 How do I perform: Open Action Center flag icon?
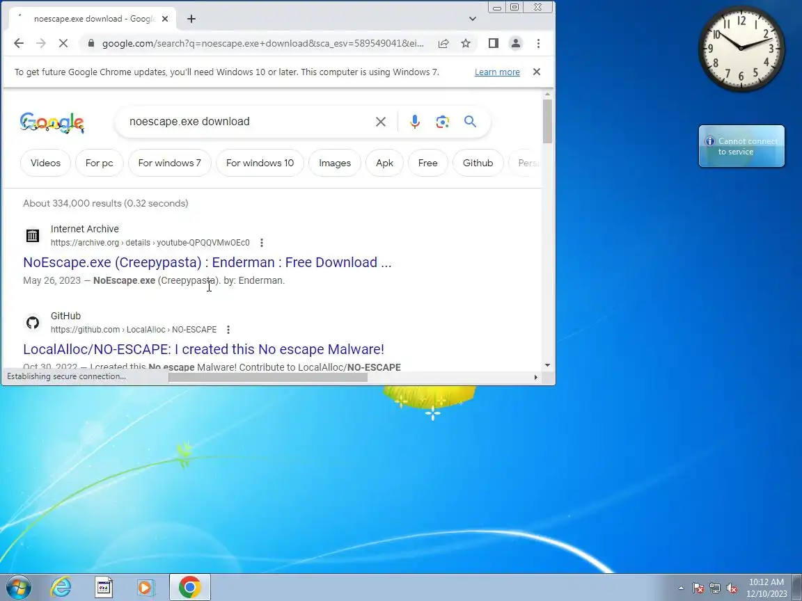coord(698,588)
